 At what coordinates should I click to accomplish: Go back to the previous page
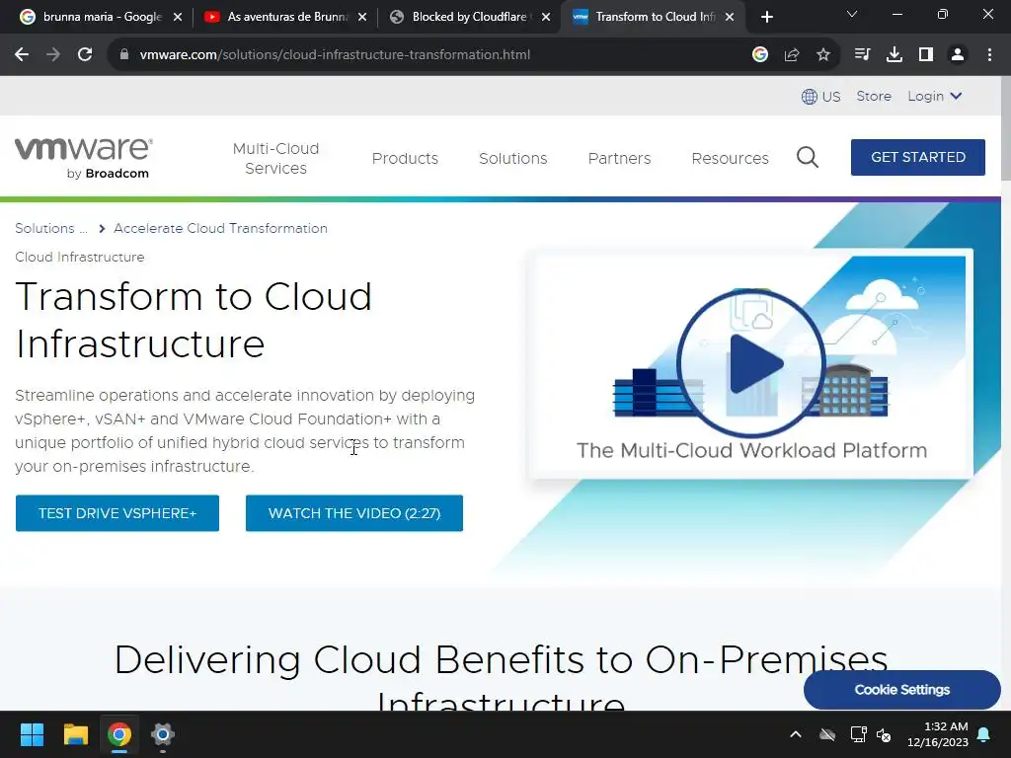[22, 55]
